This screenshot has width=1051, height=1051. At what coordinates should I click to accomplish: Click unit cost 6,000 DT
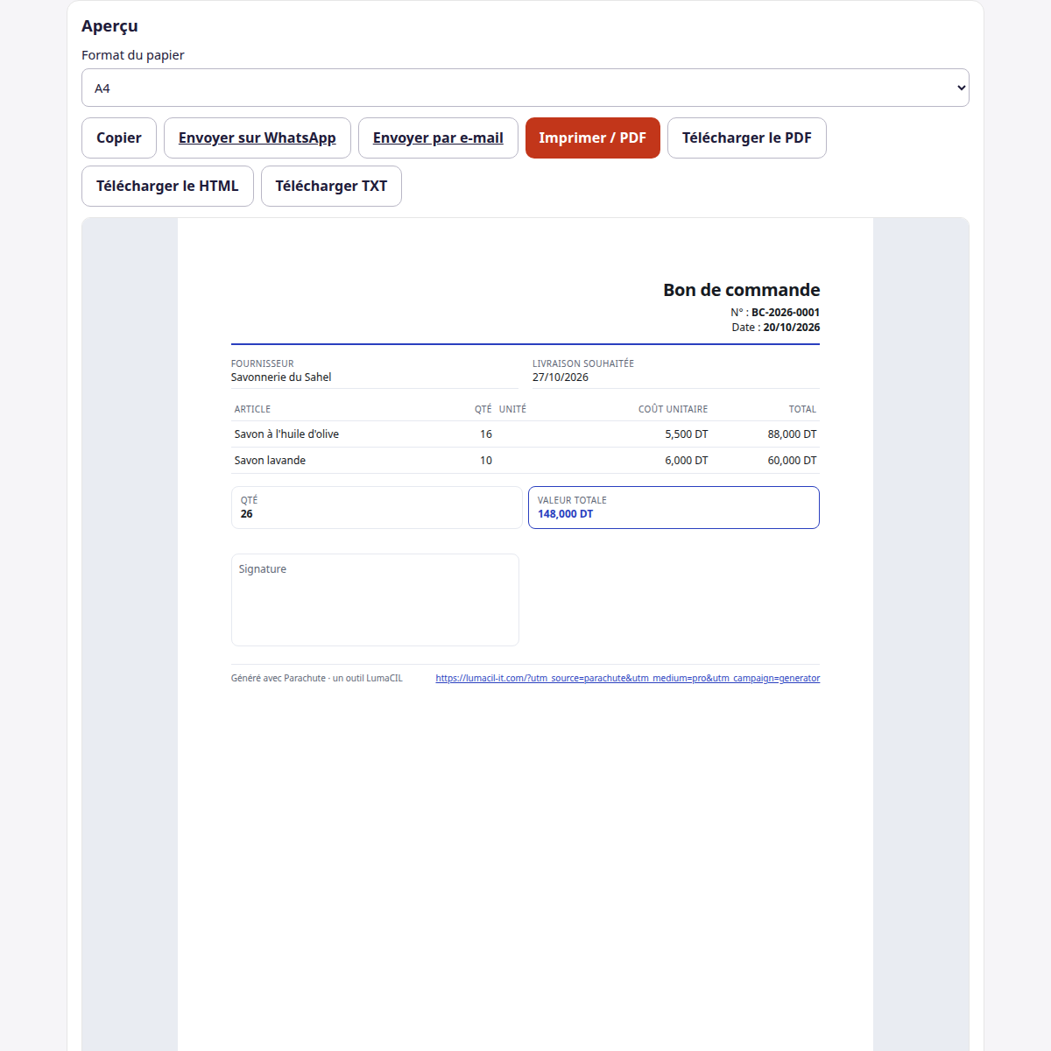click(x=687, y=461)
